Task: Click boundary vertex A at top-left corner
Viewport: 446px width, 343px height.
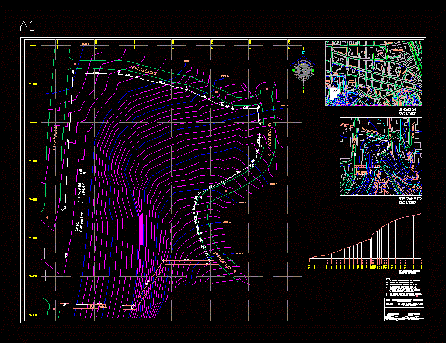Action: tap(73, 71)
